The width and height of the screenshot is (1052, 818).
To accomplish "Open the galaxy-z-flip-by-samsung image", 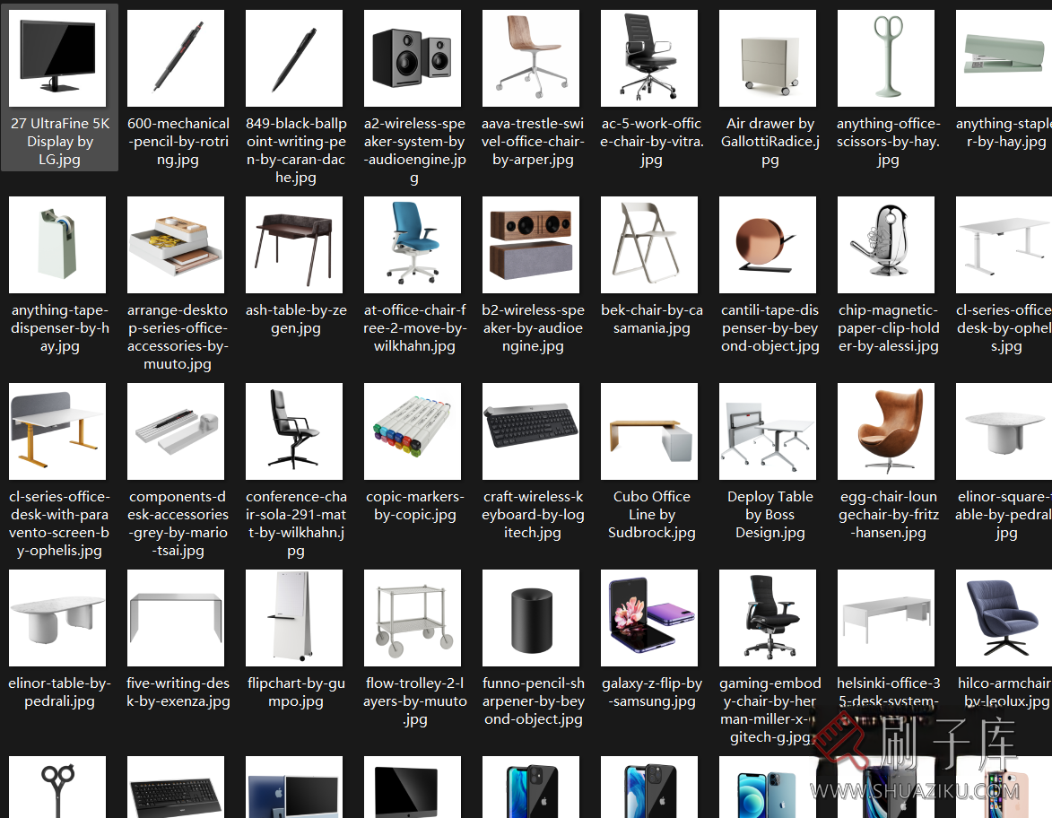I will point(650,618).
